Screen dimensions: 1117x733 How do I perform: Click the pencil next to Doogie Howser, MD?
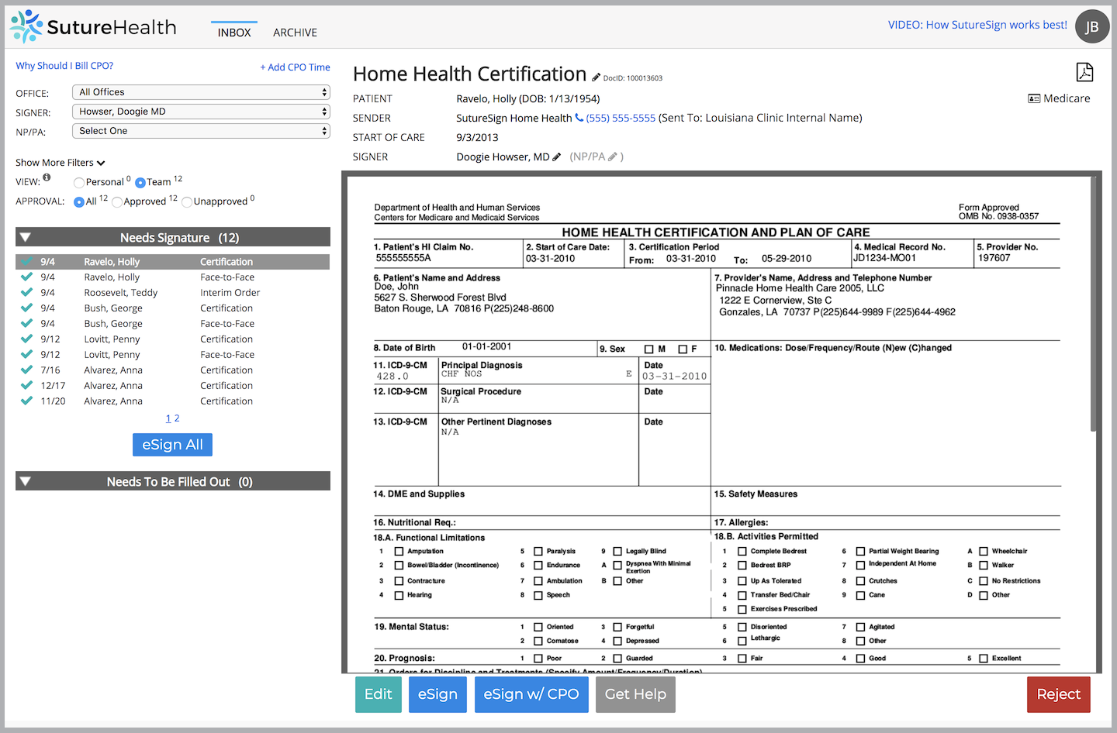tap(556, 156)
